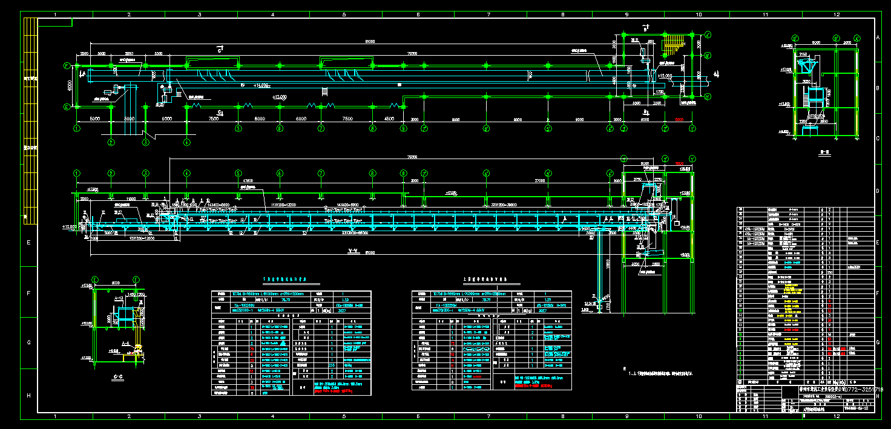Viewport: 891px width, 429px height.
Task: Select axis bubble 2 below the plan view
Action: tap(111, 143)
